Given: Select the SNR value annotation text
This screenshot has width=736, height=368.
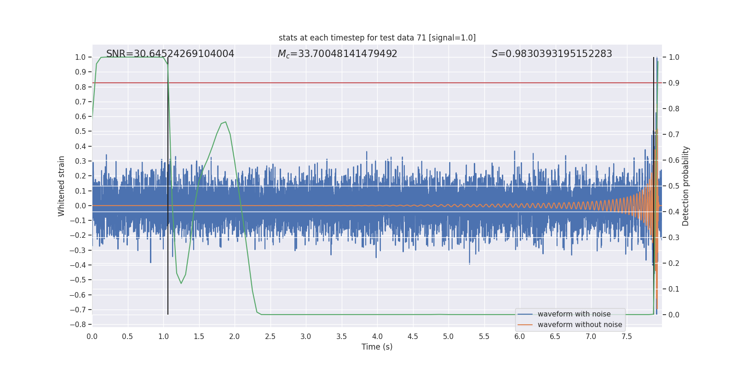Looking at the screenshot, I should 170,54.
